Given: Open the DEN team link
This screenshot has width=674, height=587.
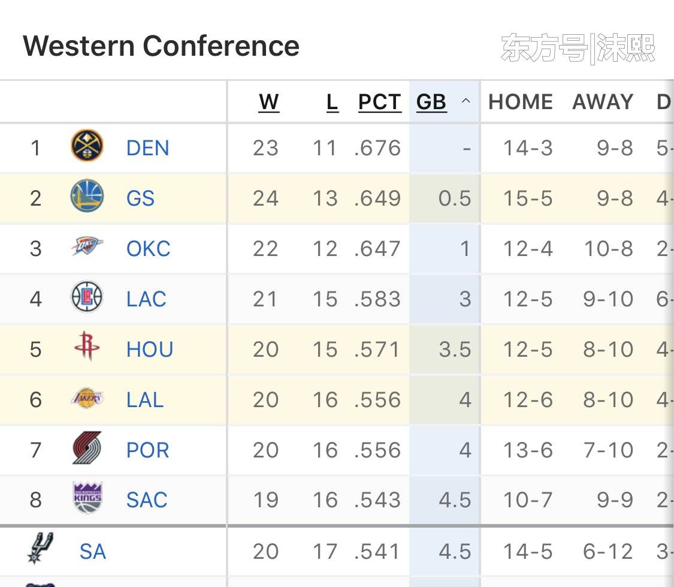Looking at the screenshot, I should (147, 148).
